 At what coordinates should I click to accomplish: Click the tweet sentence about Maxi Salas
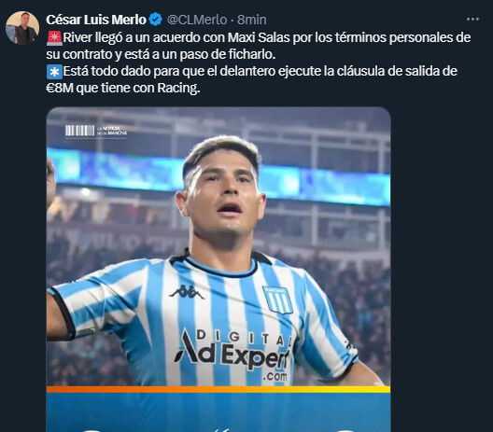[x=259, y=46]
